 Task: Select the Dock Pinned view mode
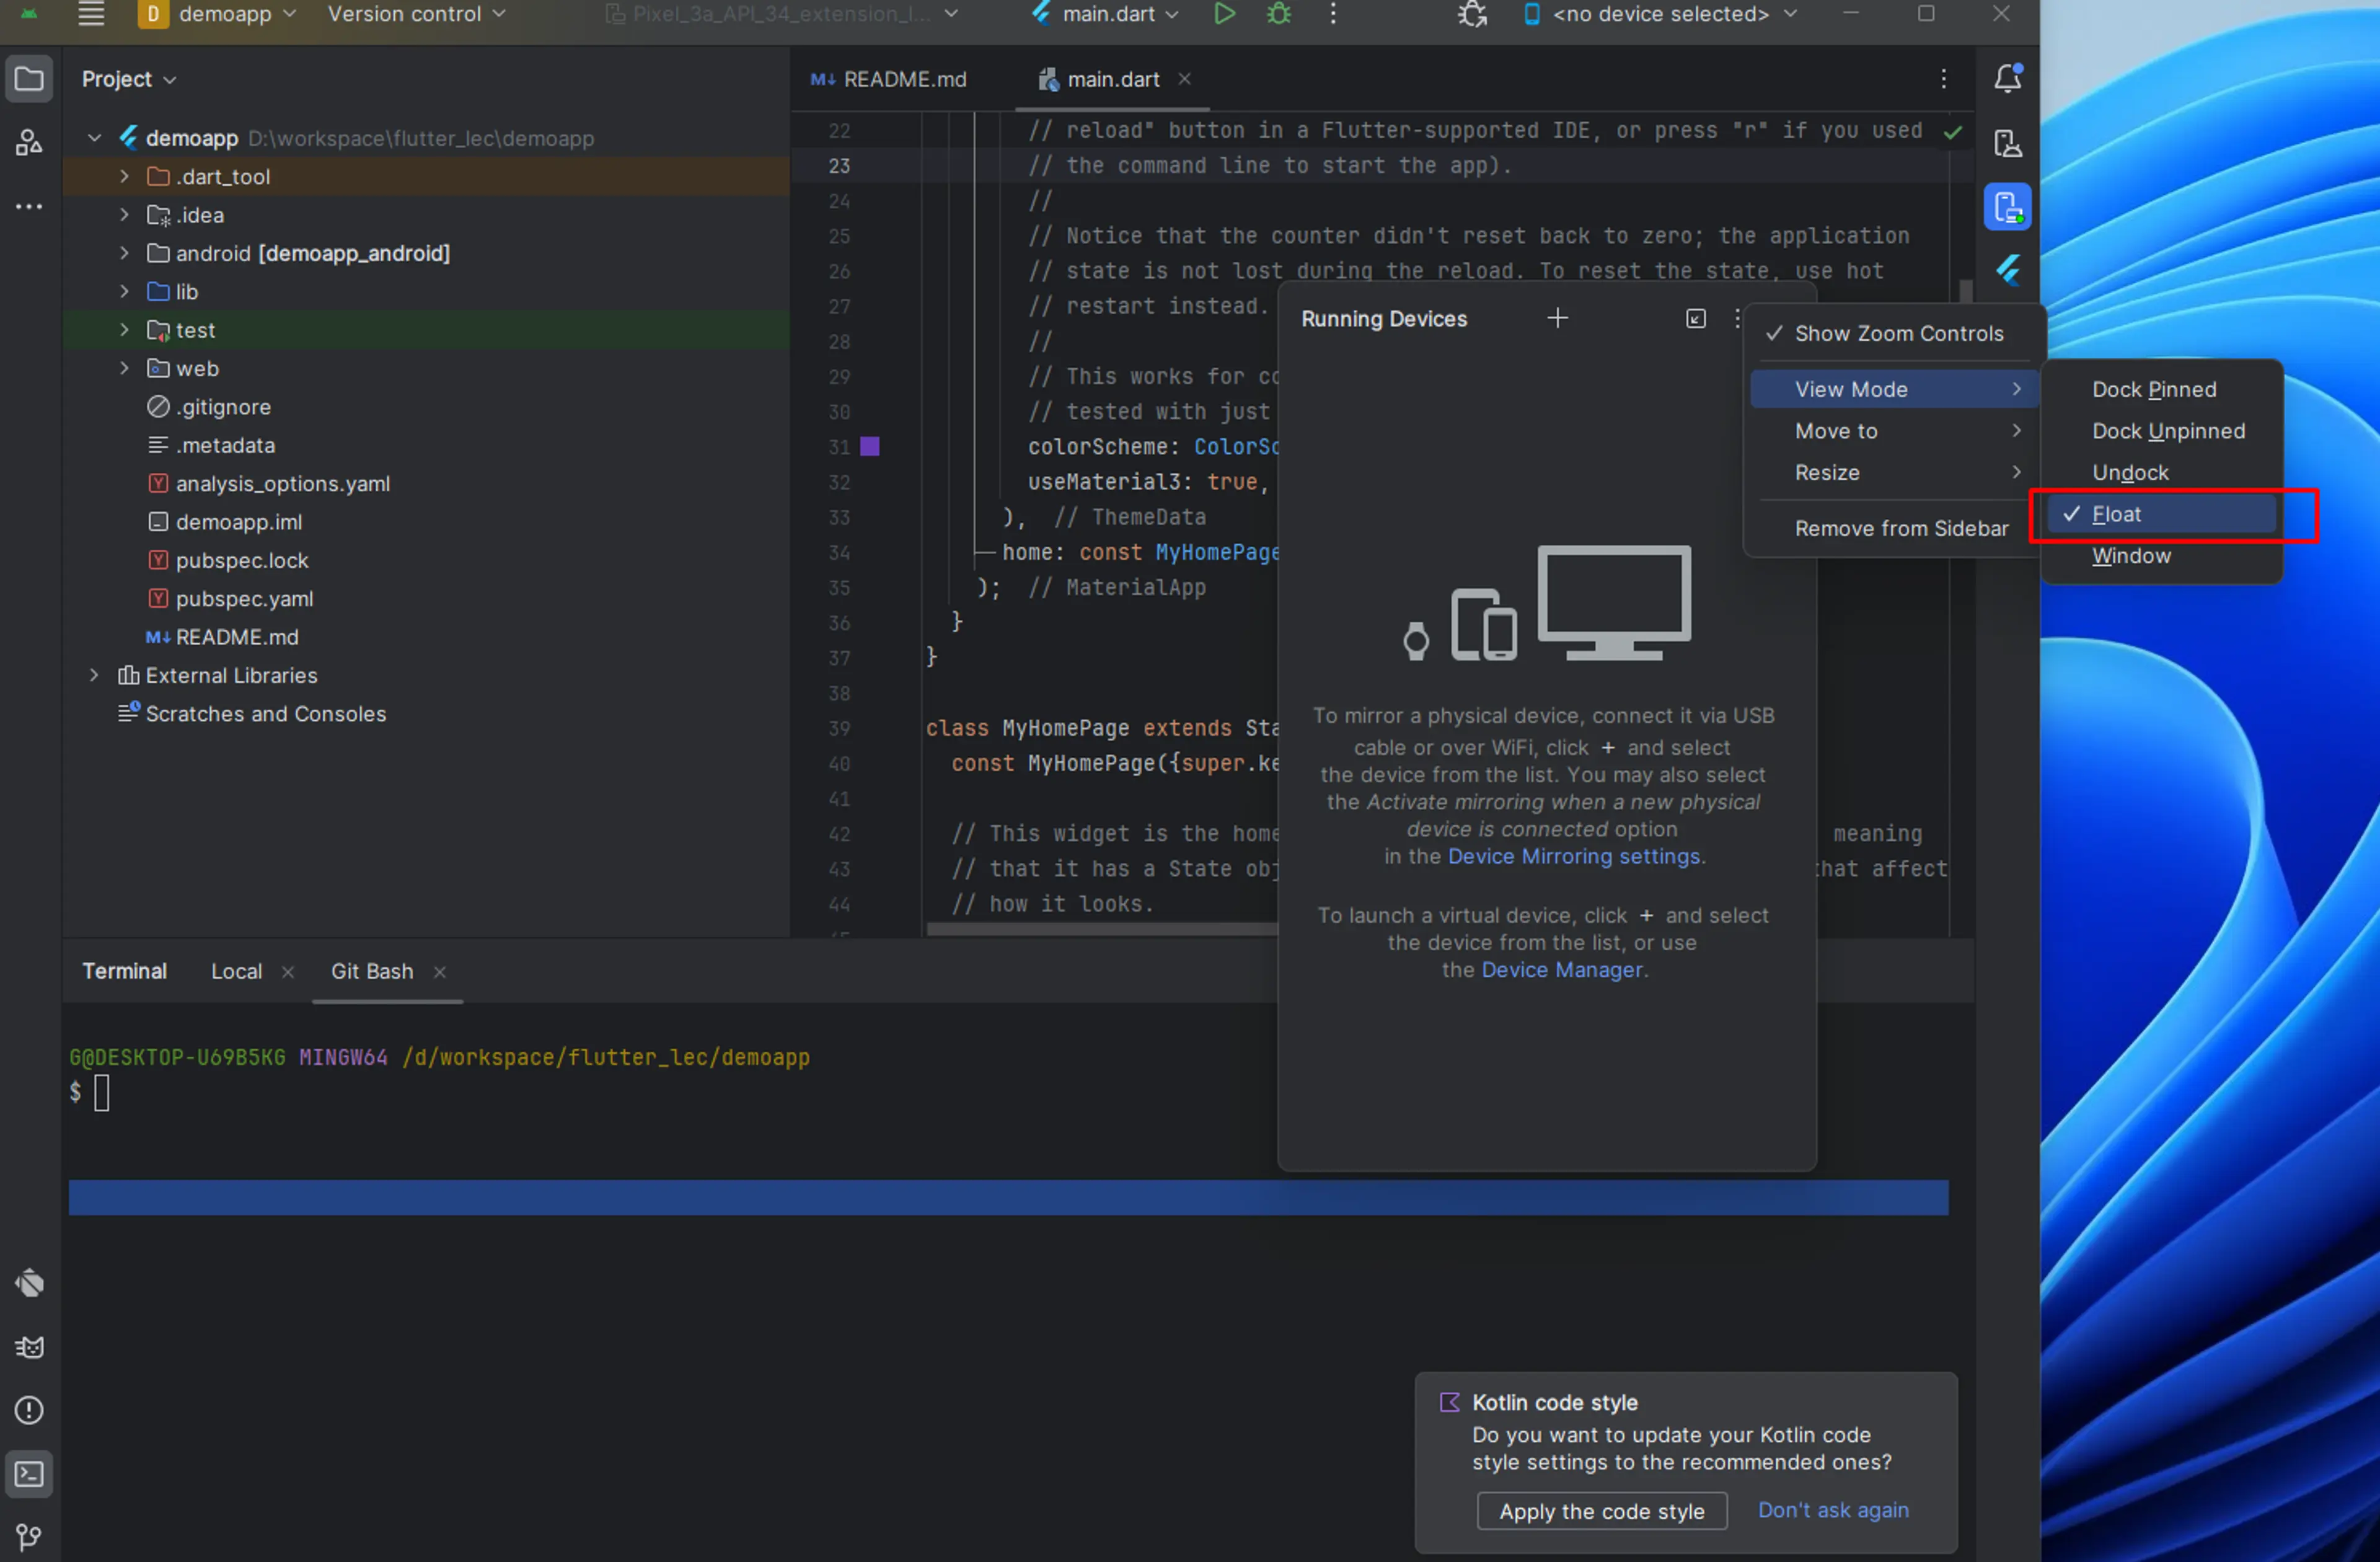click(2161, 390)
